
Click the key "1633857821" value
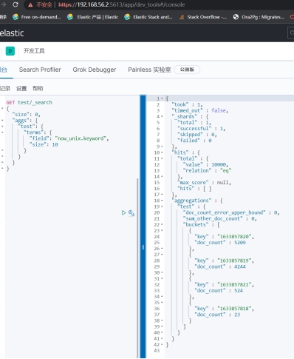(235, 284)
